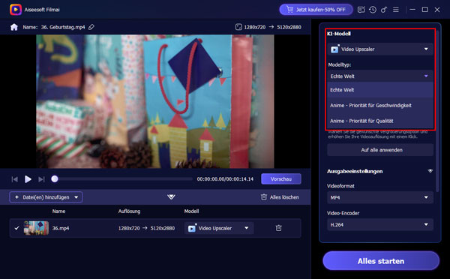Click the Modell column header
This screenshot has height=279, width=450.
click(191, 211)
